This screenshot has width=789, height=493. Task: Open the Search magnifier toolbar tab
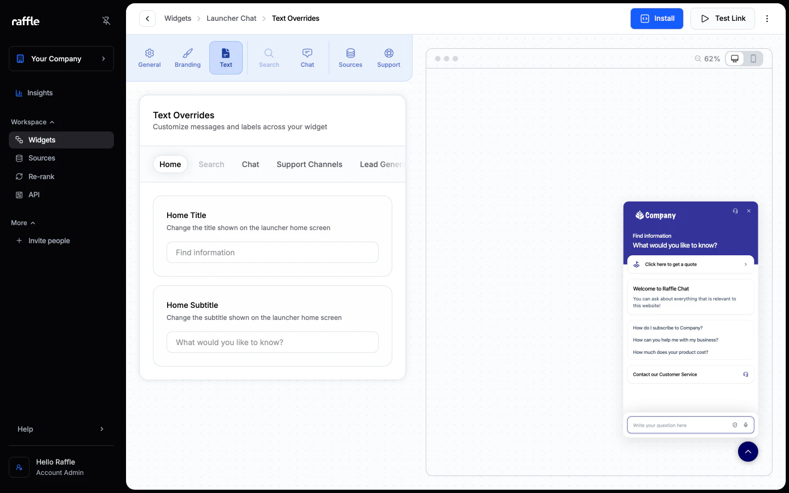(269, 58)
